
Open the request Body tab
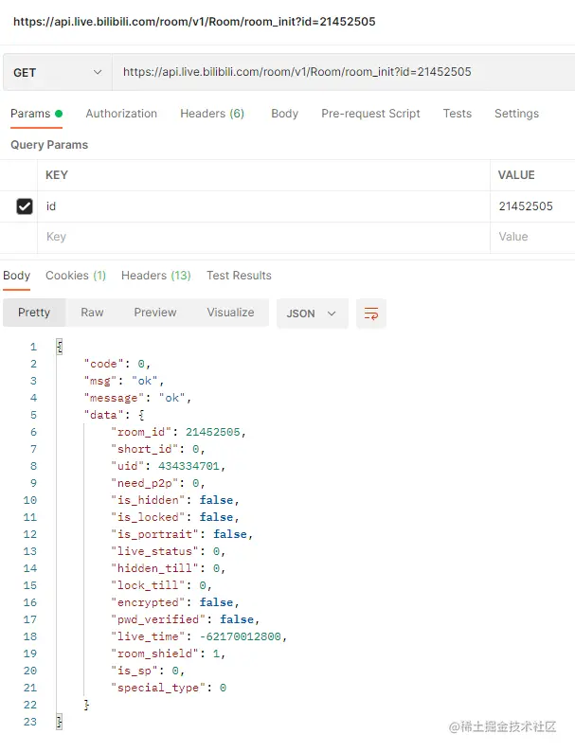click(285, 114)
